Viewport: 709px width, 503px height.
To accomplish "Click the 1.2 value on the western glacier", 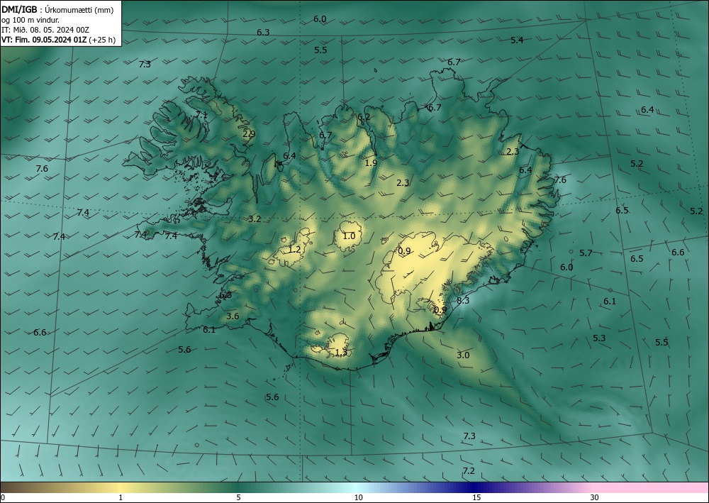I will [294, 250].
